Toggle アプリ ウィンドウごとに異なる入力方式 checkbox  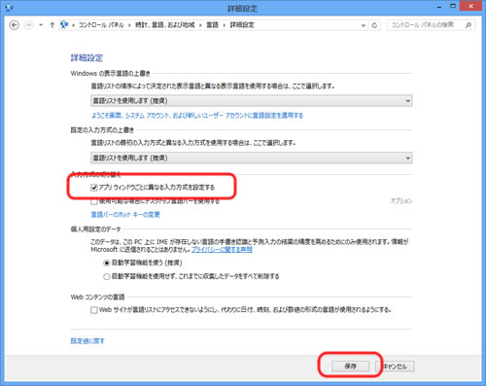click(94, 188)
